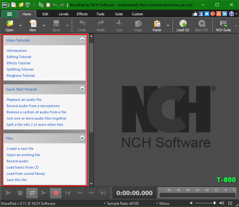Click the LinkedIn share icon
This screenshot has width=239, height=207.
click(225, 14)
